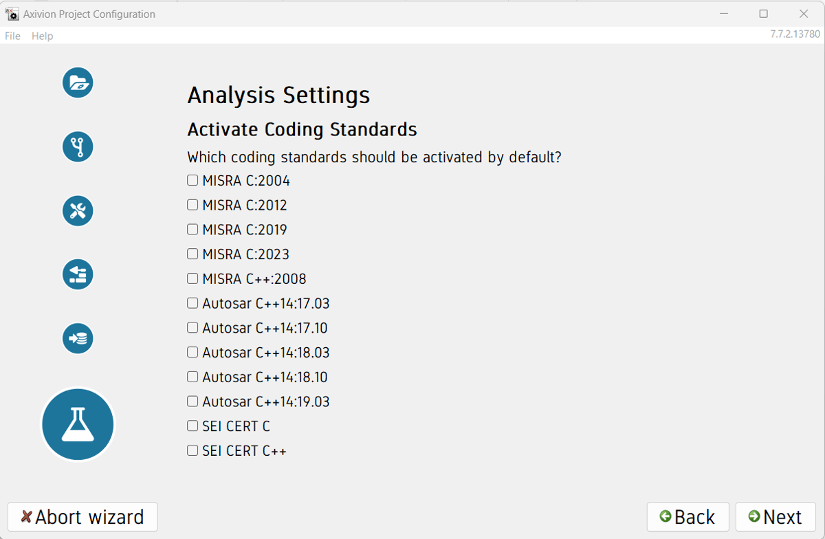Open the wrench and screwdriver tools step
The width and height of the screenshot is (825, 539).
coord(78,211)
